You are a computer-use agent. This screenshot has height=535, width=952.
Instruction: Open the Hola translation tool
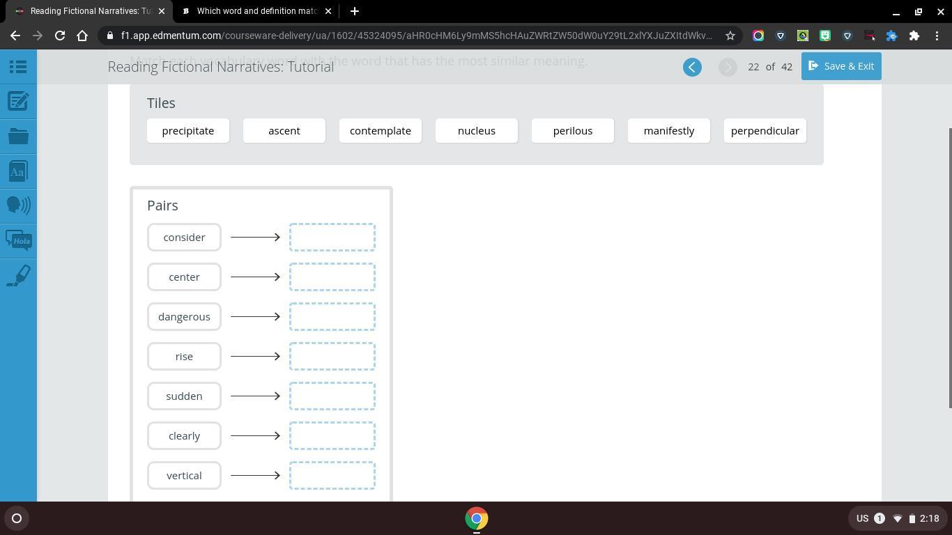tap(18, 240)
